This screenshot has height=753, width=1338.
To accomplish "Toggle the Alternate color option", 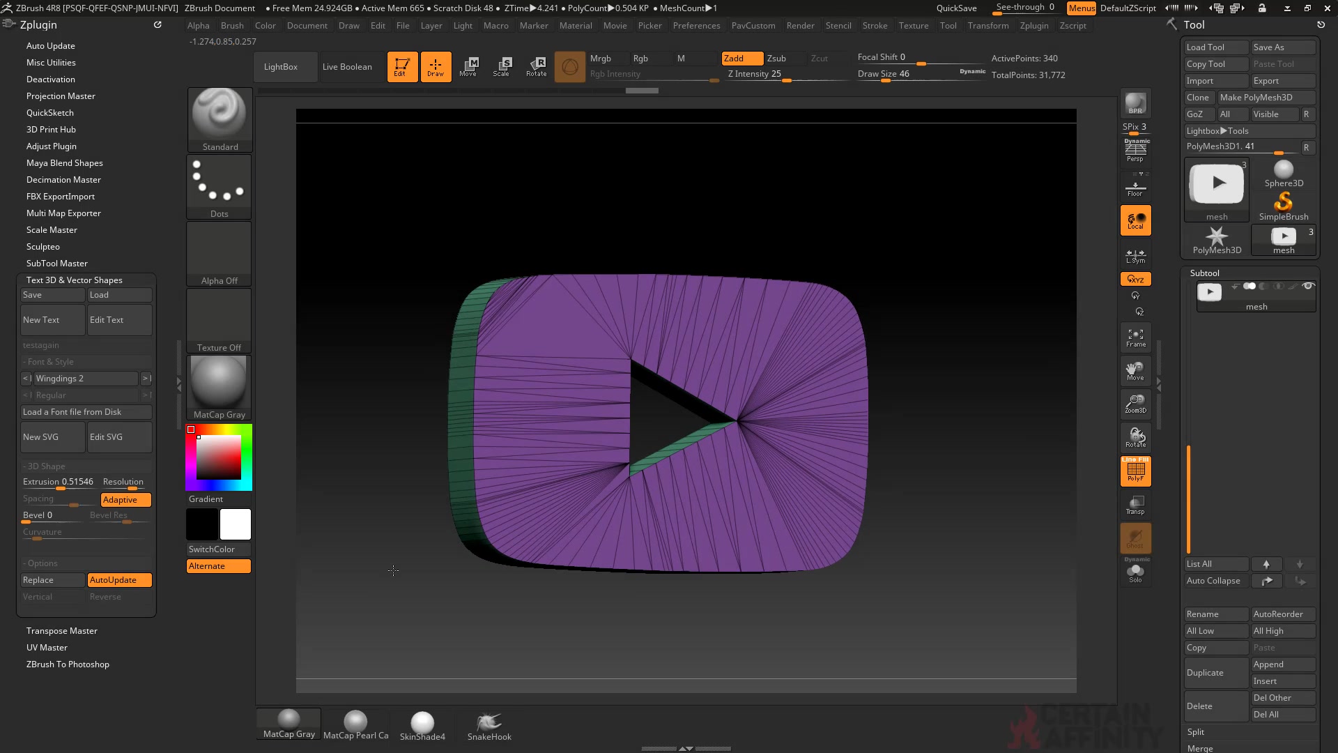I will tap(219, 566).
